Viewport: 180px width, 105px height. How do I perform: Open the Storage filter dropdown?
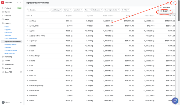pyautogui.click(x=67, y=10)
